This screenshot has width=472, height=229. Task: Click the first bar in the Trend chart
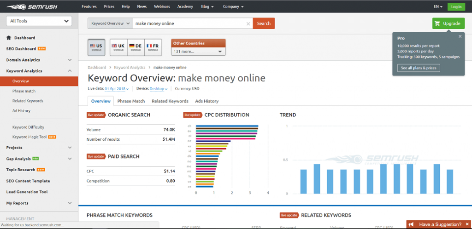(303, 182)
